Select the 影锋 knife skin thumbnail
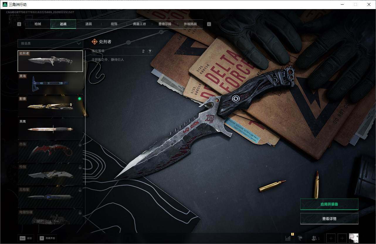Screen dimensions: 376x244 tap(50, 106)
